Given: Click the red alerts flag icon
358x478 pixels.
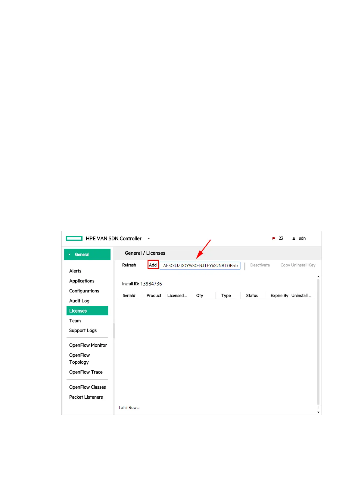Looking at the screenshot, I should [x=273, y=238].
